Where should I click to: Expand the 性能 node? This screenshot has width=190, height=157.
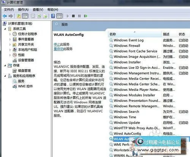(10, 55)
